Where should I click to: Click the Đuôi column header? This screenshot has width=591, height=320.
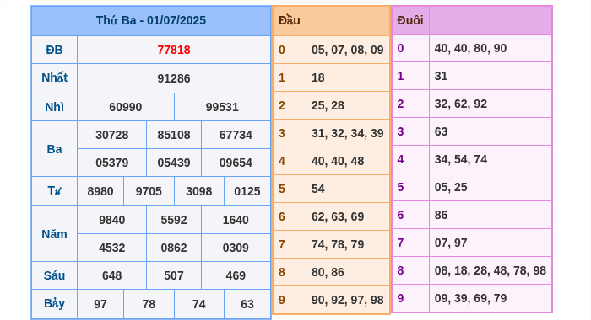coord(410,20)
